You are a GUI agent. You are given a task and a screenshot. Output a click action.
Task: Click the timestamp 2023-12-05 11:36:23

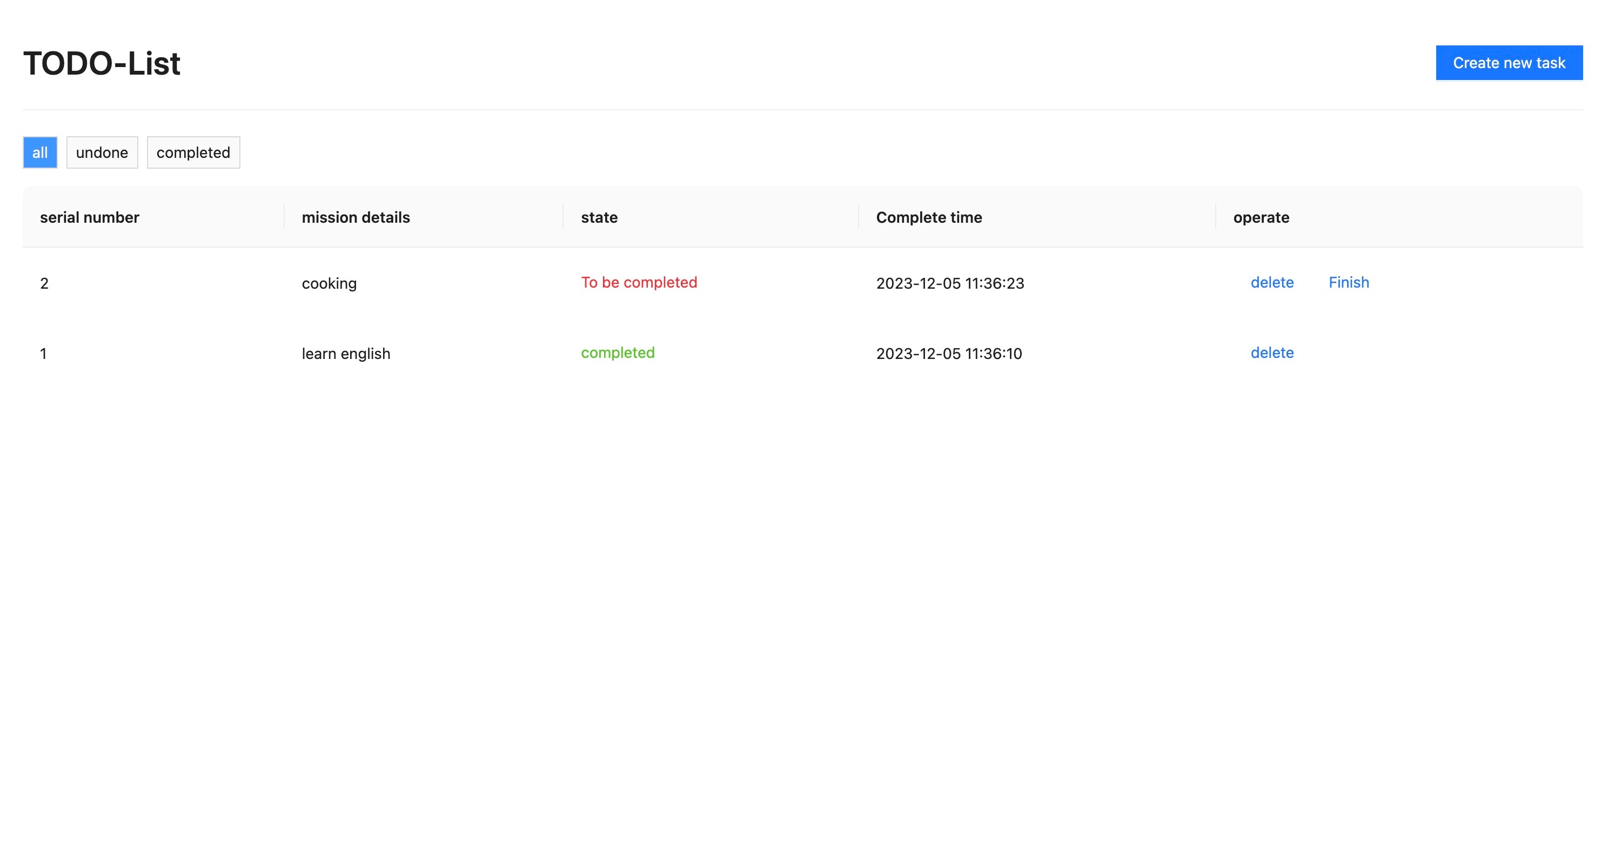pos(949,283)
